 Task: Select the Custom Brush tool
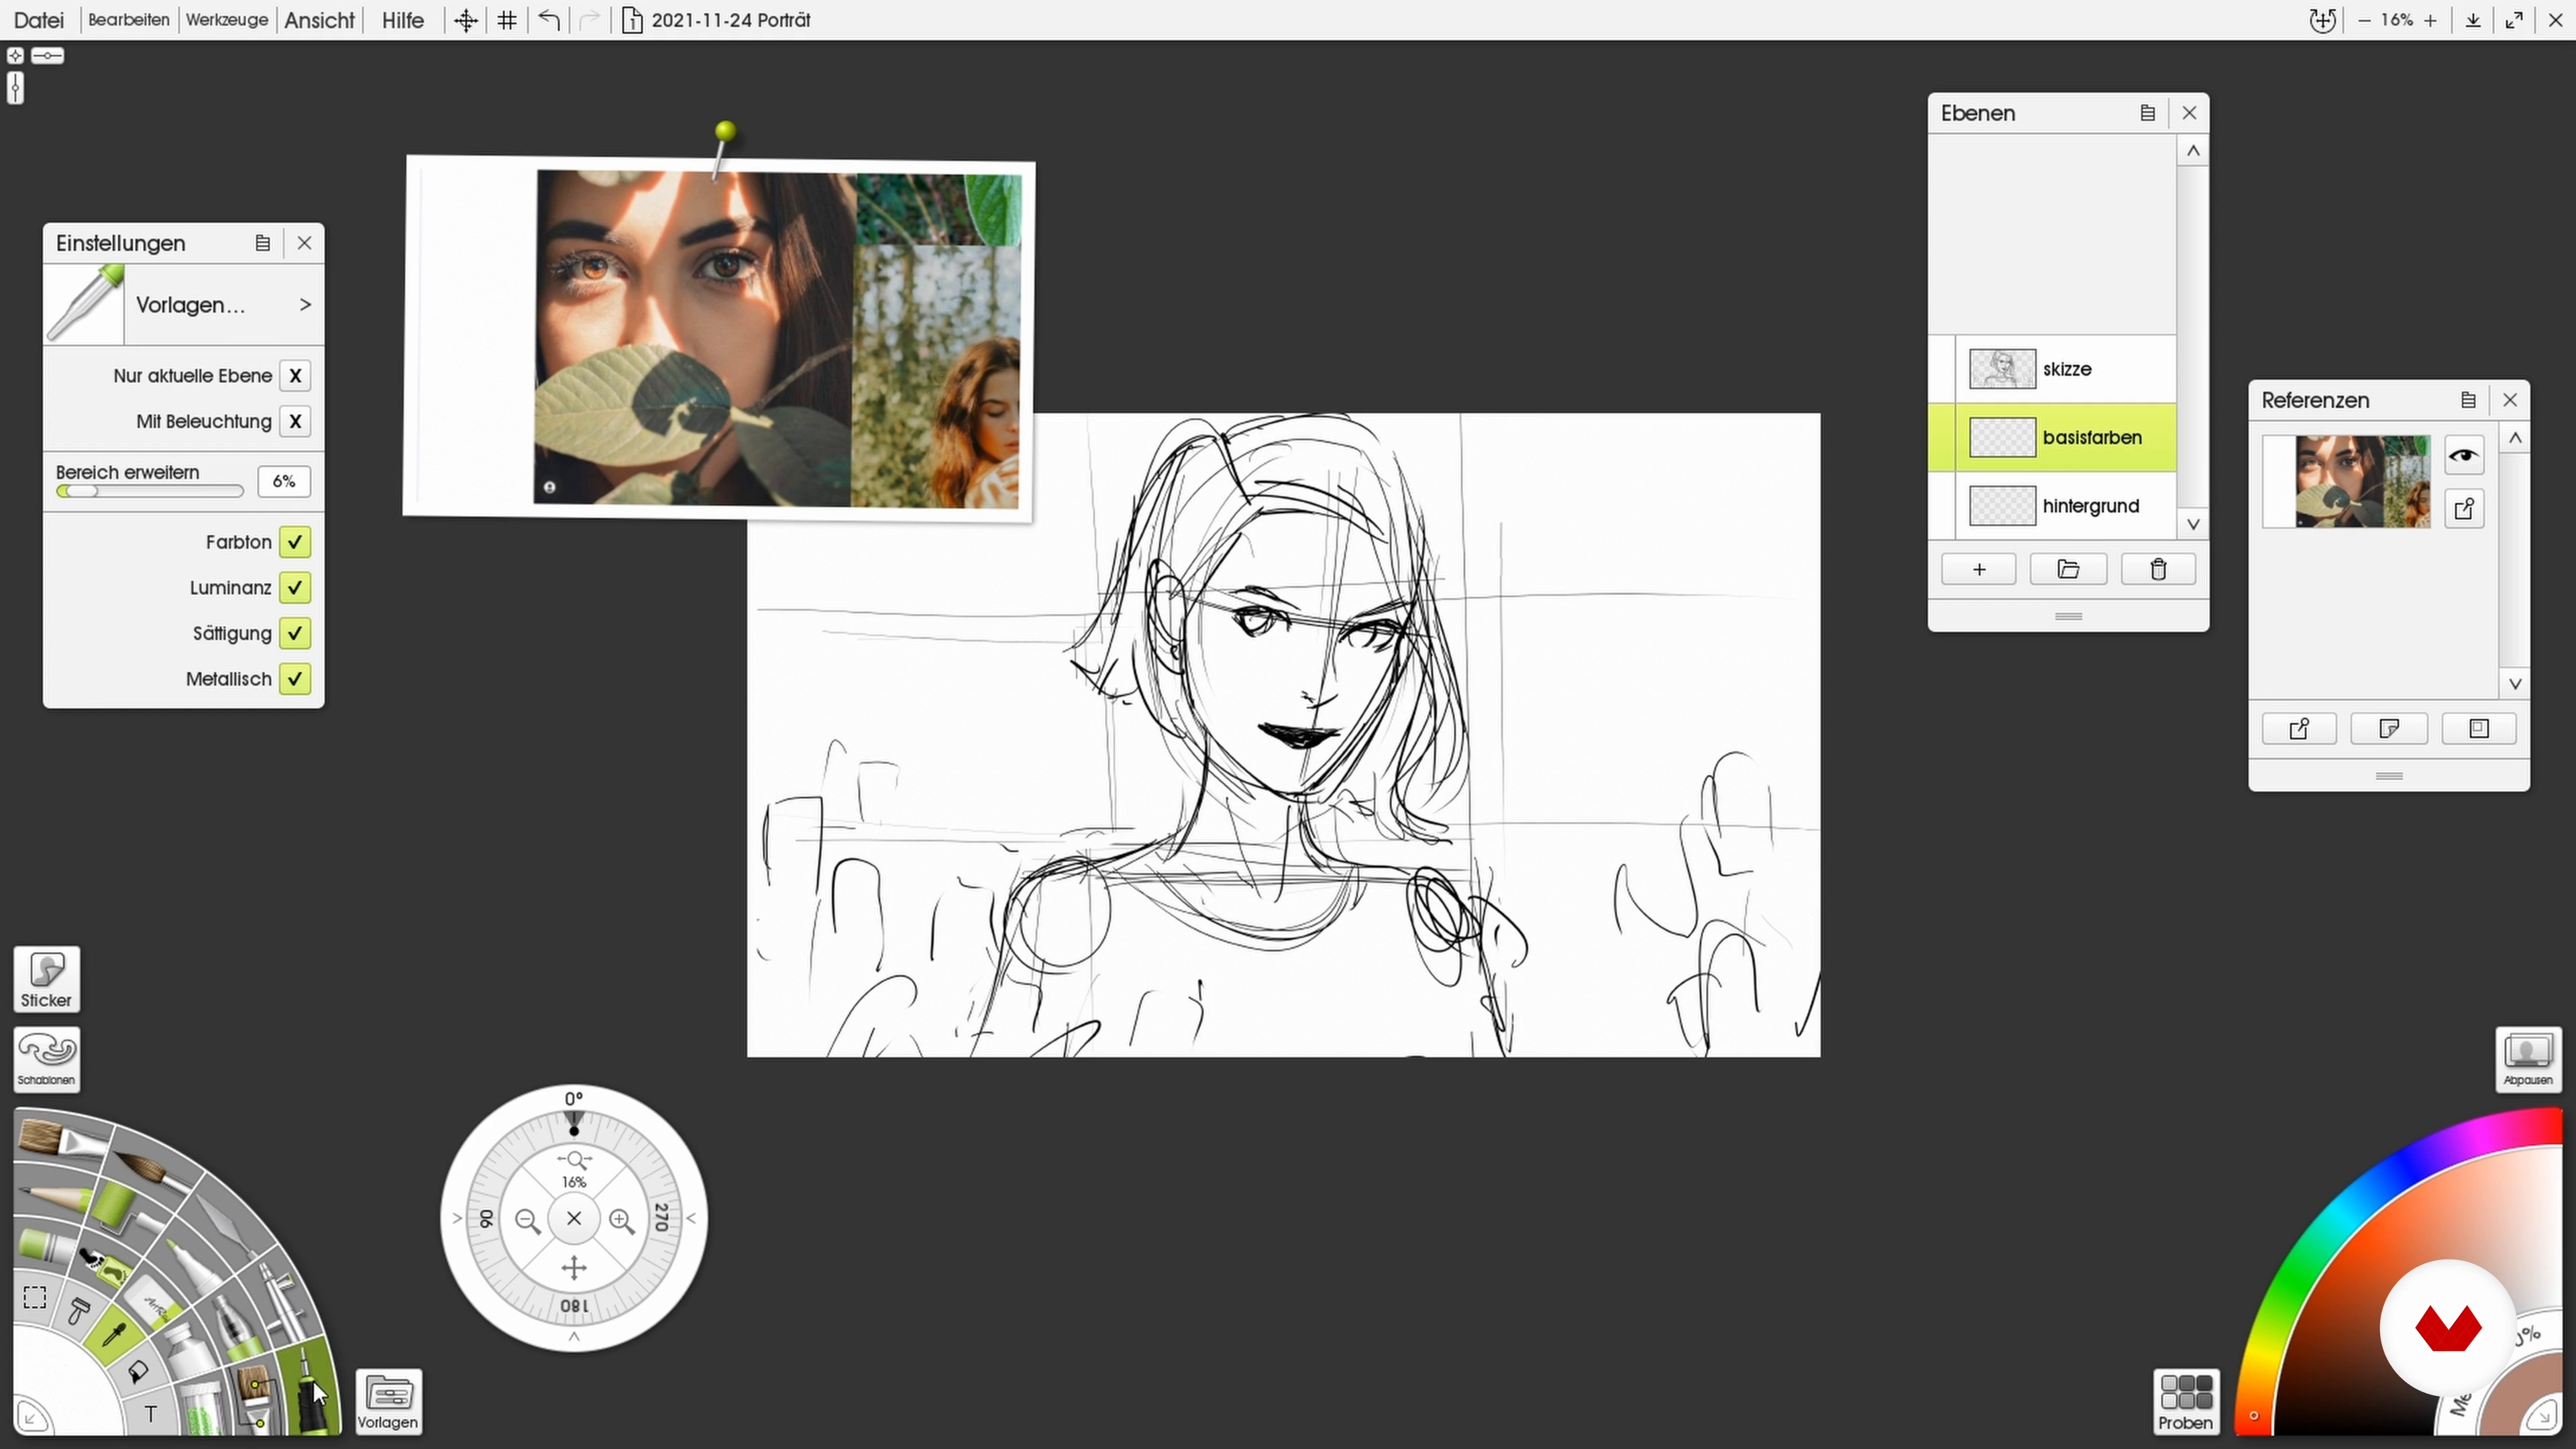(x=254, y=1396)
